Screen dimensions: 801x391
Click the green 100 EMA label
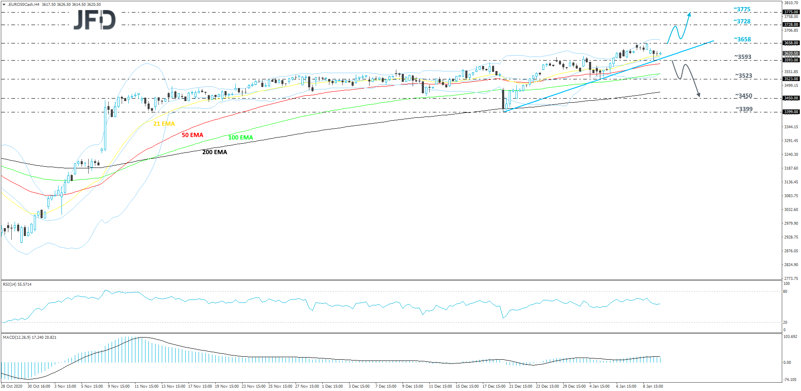[240, 137]
